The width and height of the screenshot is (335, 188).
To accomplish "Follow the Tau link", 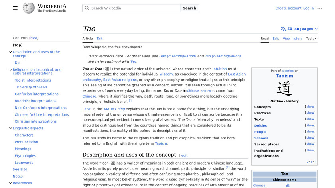I will (x=133, y=62).
